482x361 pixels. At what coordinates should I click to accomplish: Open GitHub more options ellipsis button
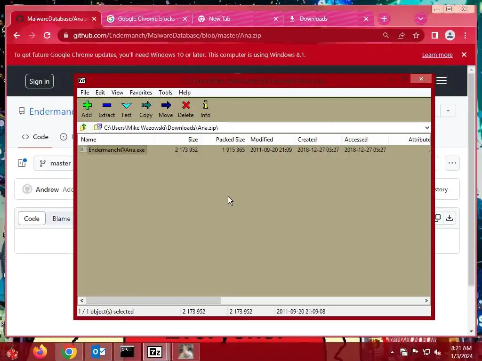click(452, 163)
